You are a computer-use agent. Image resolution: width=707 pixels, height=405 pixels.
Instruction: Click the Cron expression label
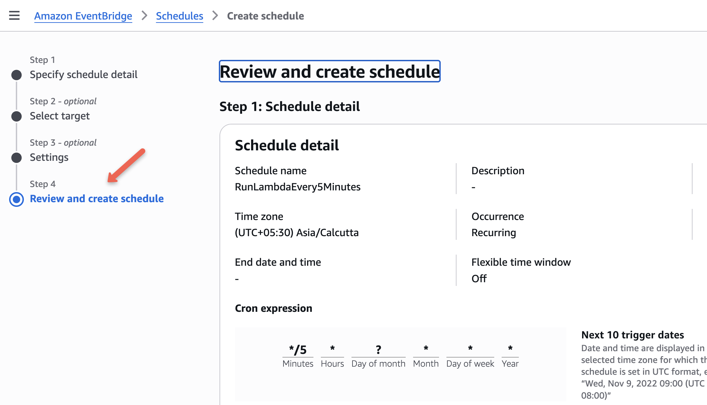(x=273, y=308)
